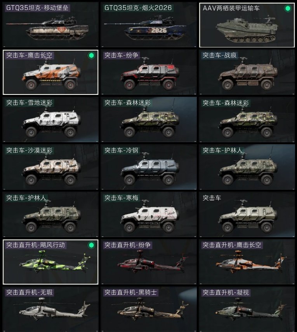
Task: Click the green equipped dot on AAV两栖装甲运输车
Action: coord(288,9)
